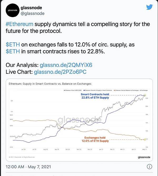Click the Percent Balance on Exchanges legend entry
158x176 pixels.
point(131,90)
